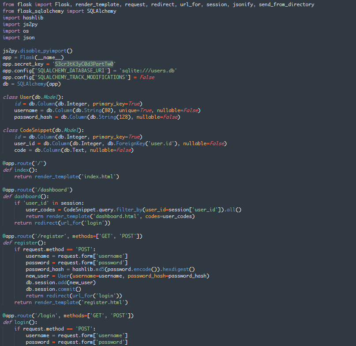
Task: Click 'db.session.add(new_user)' line
Action: tap(60, 282)
